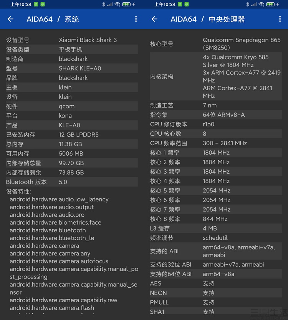
Task: Select 制造商 blackshark row
Action: [x=72, y=59]
